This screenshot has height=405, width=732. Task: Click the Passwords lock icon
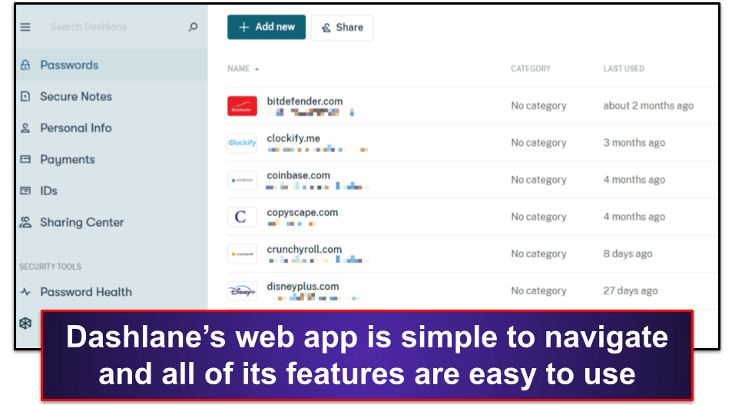(25, 65)
